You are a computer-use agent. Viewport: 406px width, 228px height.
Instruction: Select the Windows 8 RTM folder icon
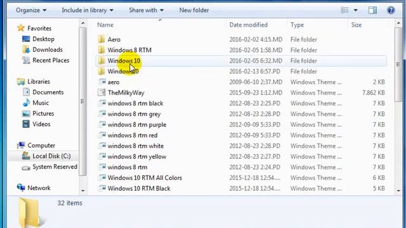click(101, 50)
